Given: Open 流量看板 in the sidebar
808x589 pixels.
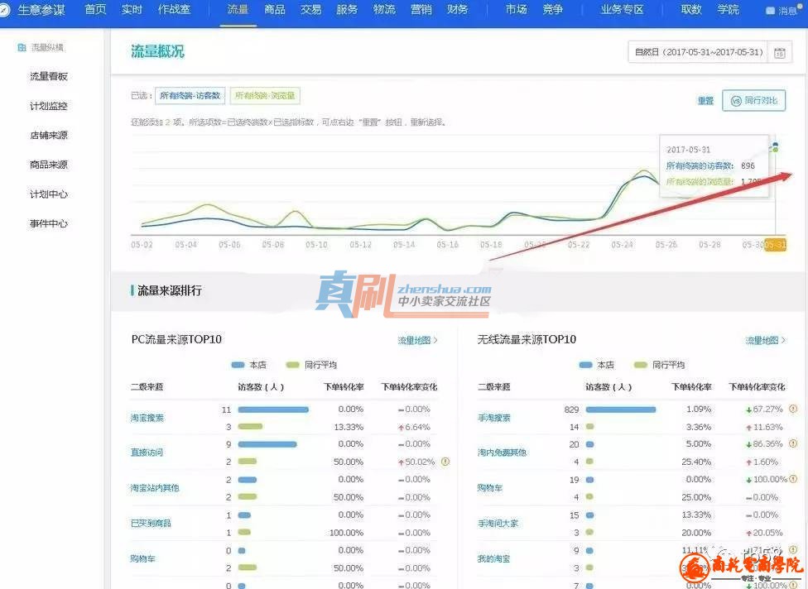Looking at the screenshot, I should click(x=49, y=77).
